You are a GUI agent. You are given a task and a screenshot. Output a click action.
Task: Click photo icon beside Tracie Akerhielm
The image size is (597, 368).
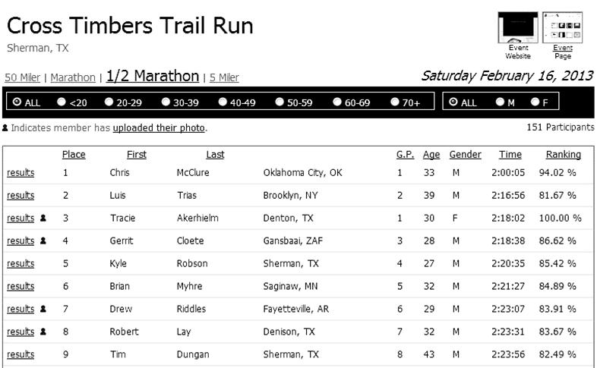(43, 219)
